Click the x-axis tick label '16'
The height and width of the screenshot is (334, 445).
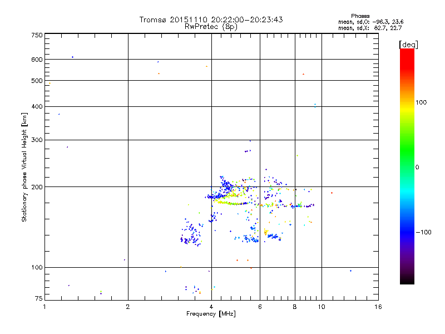378,307
